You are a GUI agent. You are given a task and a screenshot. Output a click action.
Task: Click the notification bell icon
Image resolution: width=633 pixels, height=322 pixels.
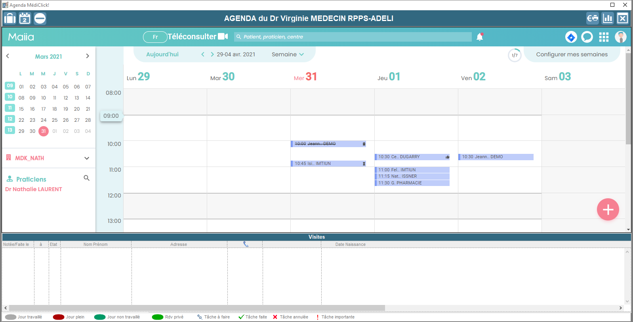point(480,37)
